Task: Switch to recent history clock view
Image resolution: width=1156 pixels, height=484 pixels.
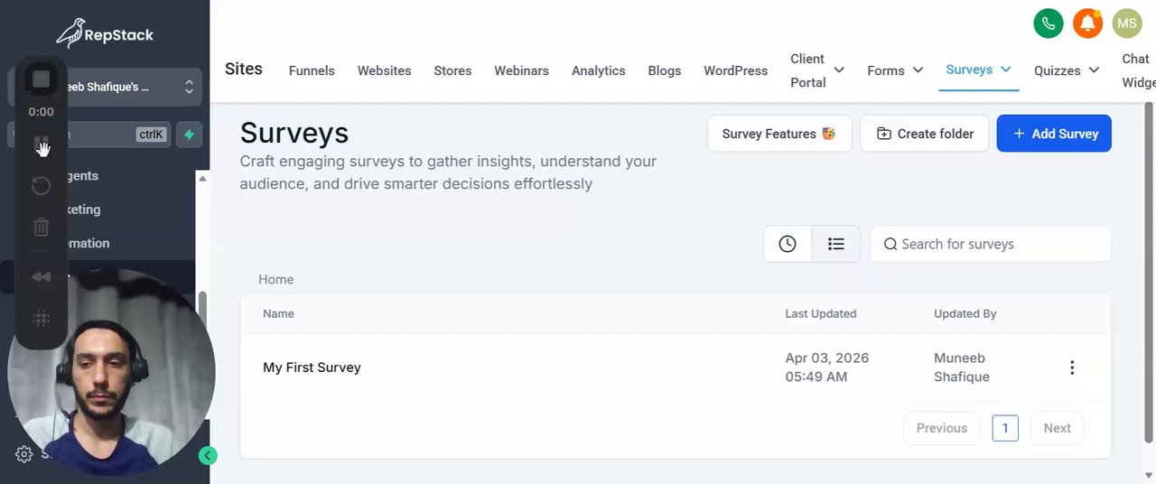Action: (788, 244)
